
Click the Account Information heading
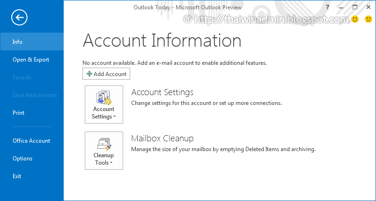click(162, 41)
